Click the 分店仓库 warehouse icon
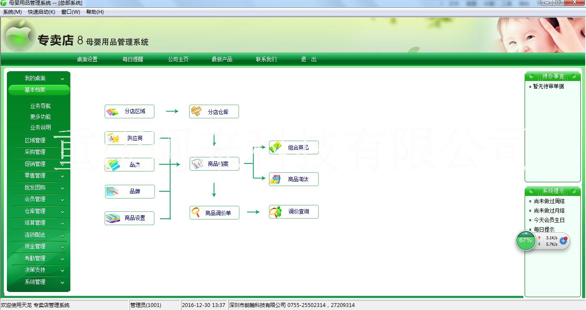 coord(196,111)
